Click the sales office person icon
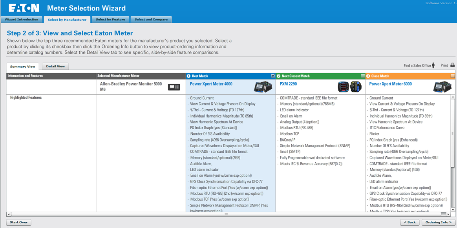 pyautogui.click(x=433, y=65)
